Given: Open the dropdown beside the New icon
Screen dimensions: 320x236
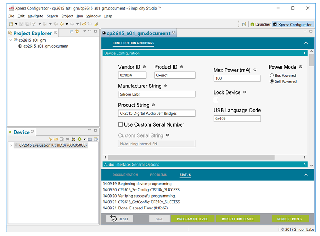Looking at the screenshot, I should pyautogui.click(x=16, y=24).
